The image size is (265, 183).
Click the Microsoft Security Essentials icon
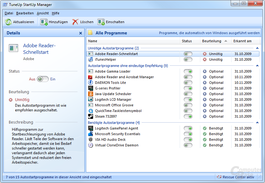[x=91, y=134]
